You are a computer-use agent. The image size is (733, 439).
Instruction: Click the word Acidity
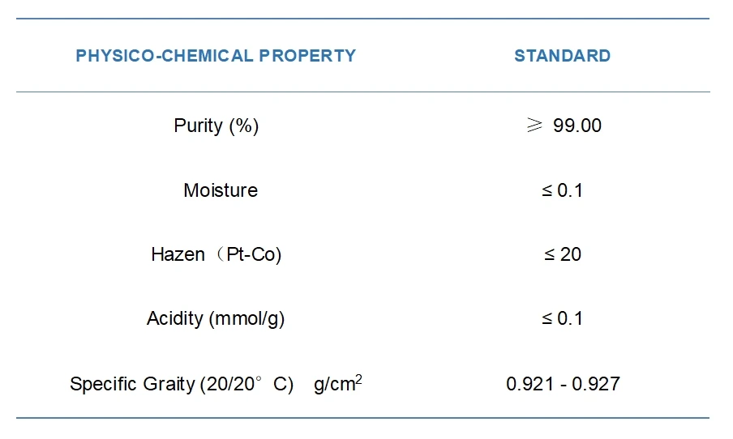coord(175,318)
